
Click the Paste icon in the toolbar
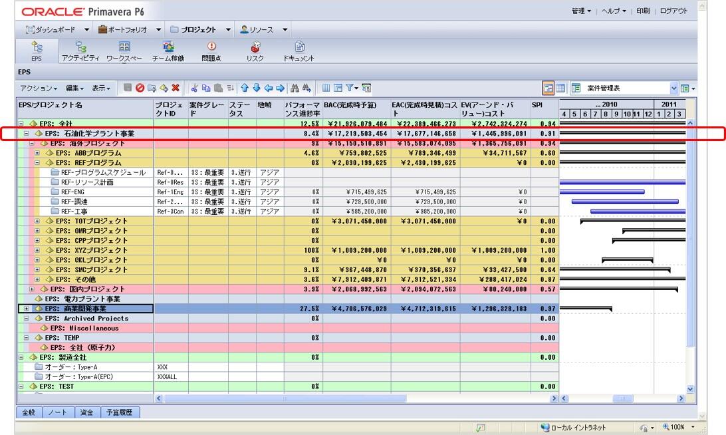pyautogui.click(x=218, y=88)
